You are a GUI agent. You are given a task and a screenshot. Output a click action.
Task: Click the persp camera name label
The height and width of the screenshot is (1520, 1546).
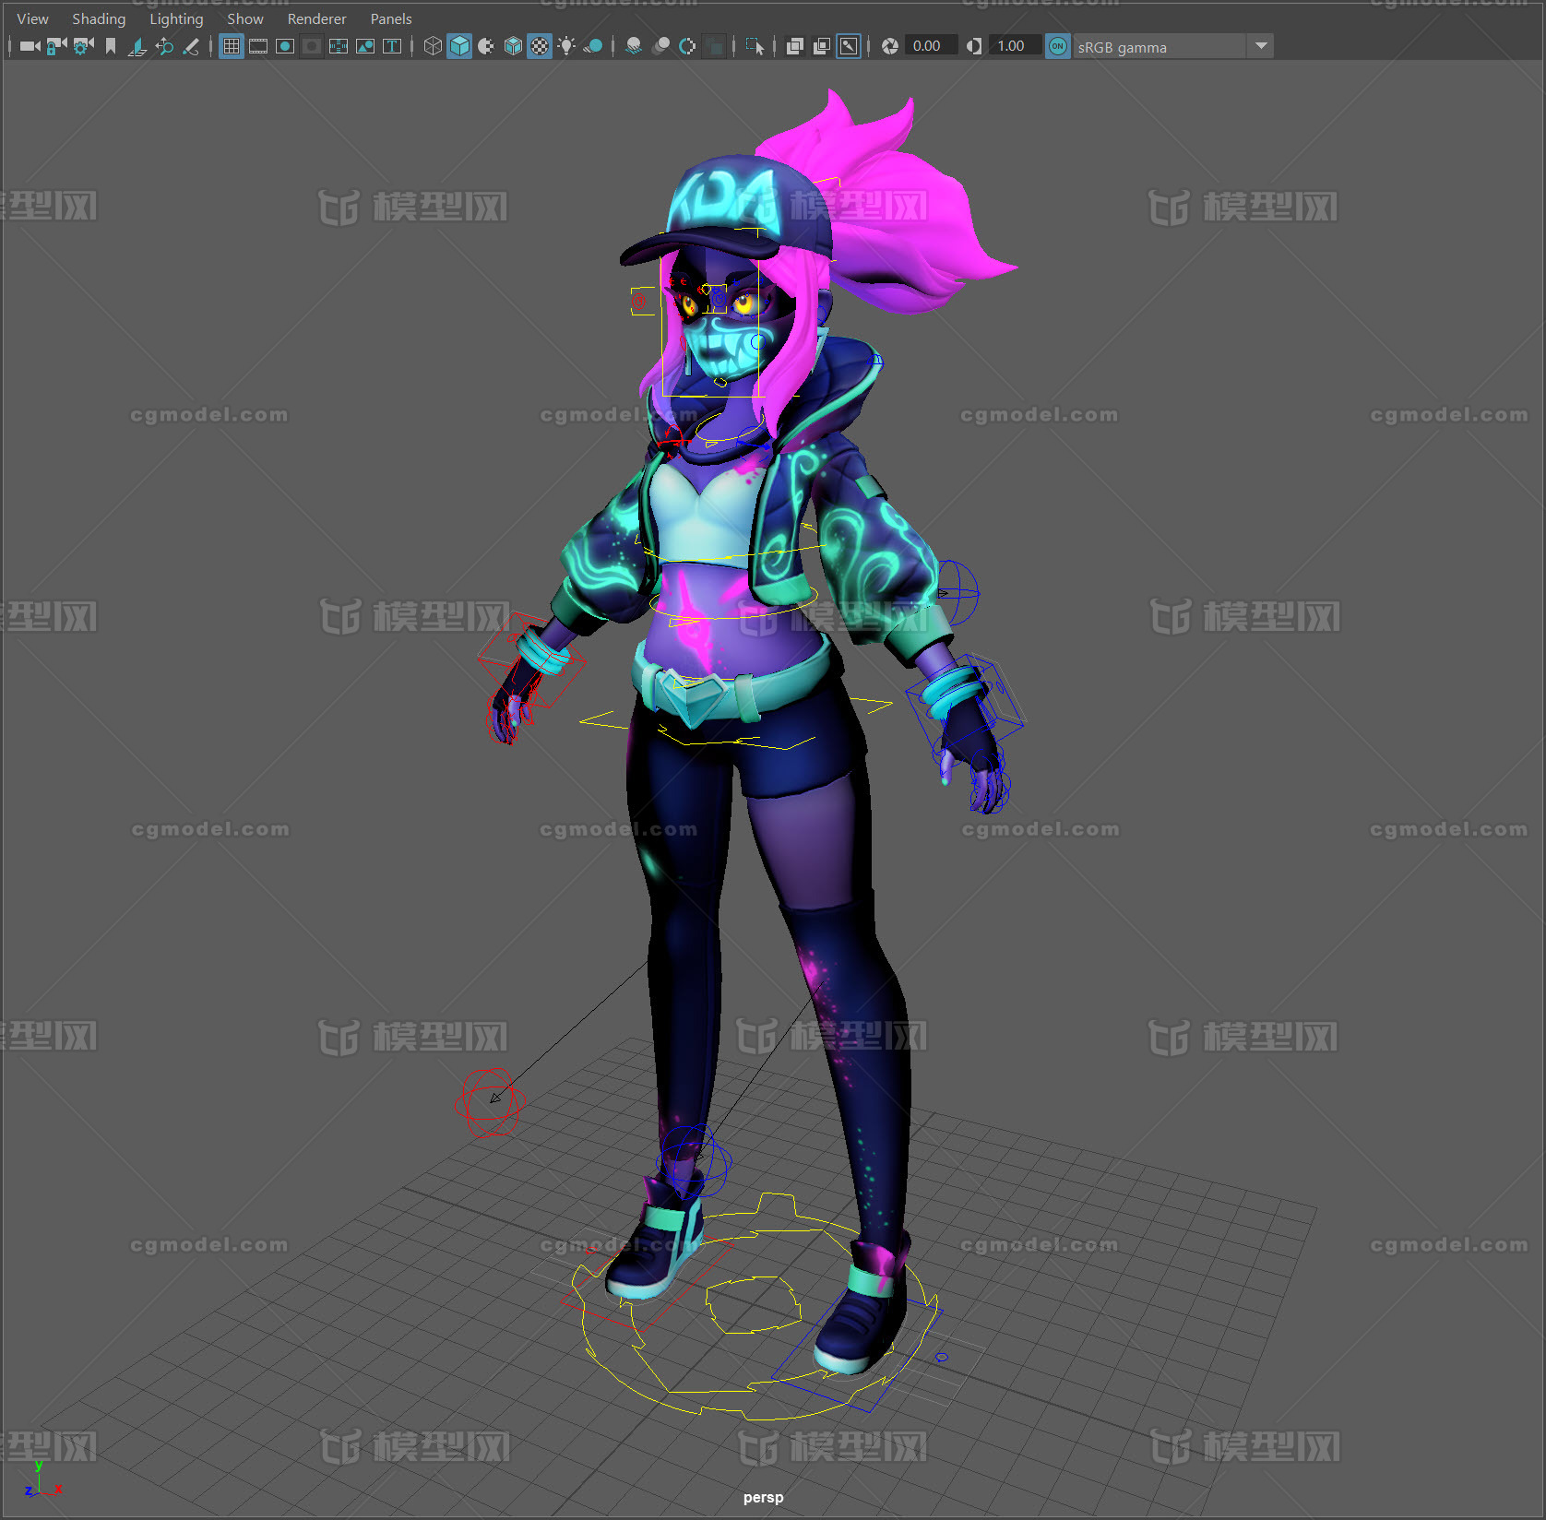[x=763, y=1498]
